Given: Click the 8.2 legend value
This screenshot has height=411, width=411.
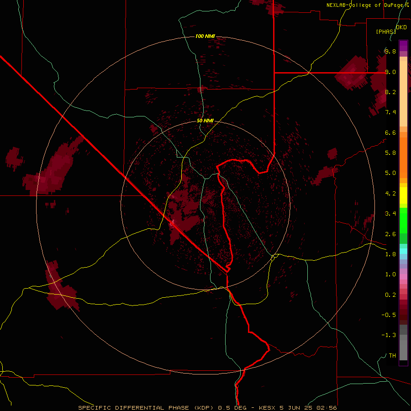Looking at the screenshot, I should (x=390, y=92).
